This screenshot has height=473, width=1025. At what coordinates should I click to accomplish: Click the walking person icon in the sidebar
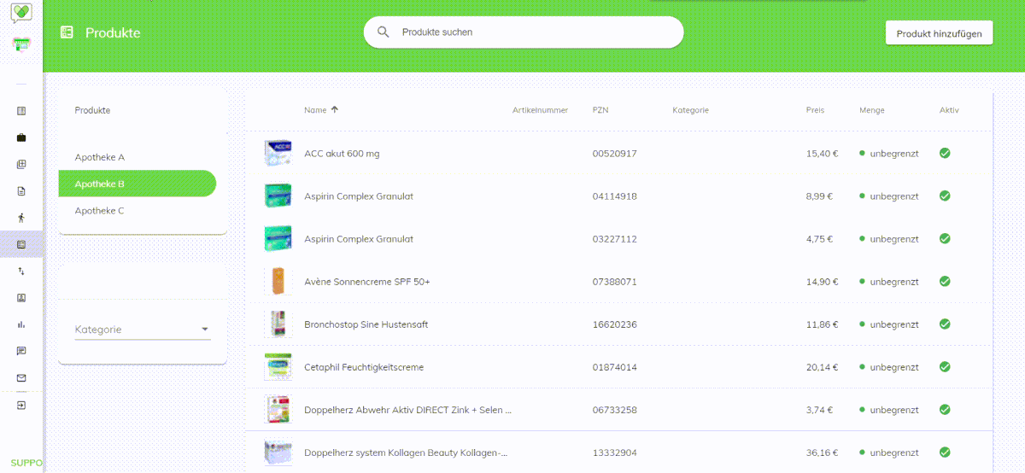[x=21, y=218]
